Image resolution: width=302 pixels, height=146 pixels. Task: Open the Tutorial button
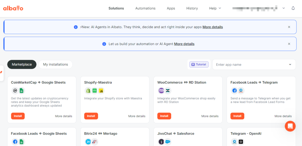point(199,64)
